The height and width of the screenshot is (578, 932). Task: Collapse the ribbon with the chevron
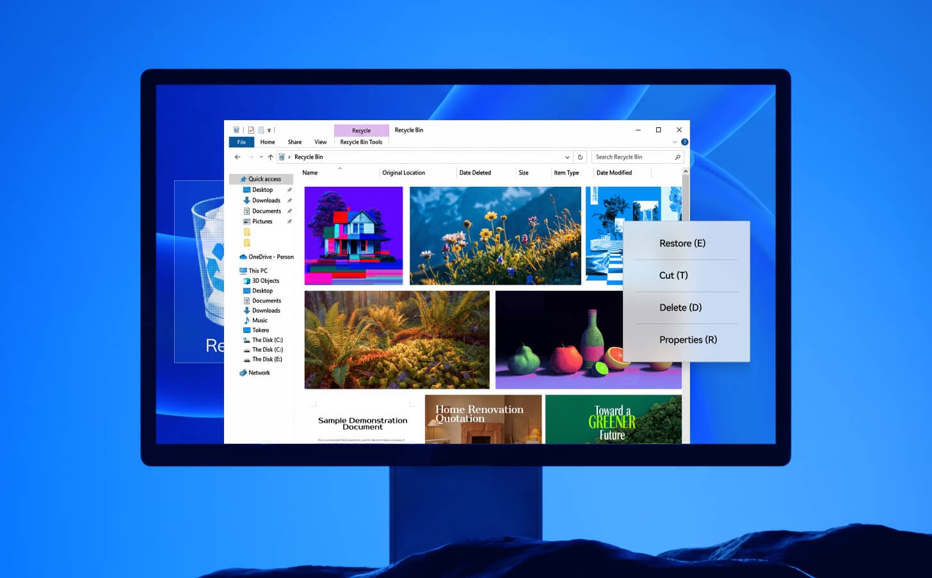pyautogui.click(x=675, y=142)
